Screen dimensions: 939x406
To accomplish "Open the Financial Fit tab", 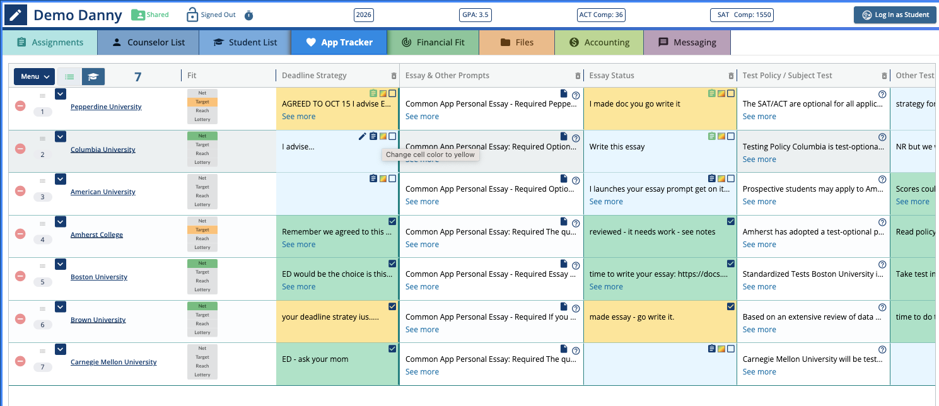I will coord(433,42).
